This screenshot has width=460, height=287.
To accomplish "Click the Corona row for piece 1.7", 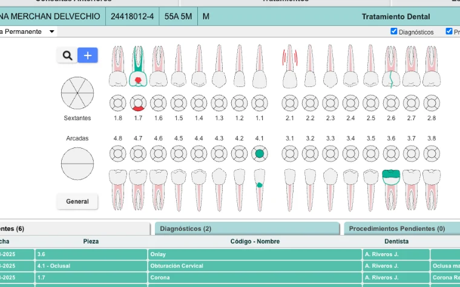I will point(230,277).
